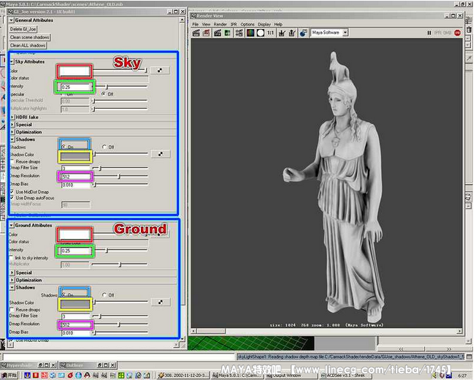The height and width of the screenshot is (382, 476).
Task: Click Clean scene shadows button
Action: pyautogui.click(x=30, y=37)
